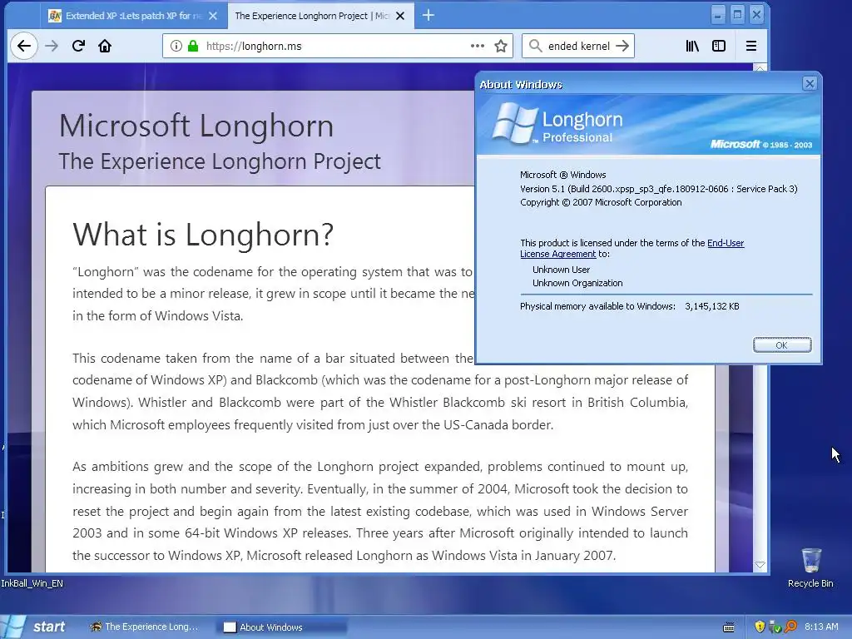Submit search with the arrow button

(x=622, y=47)
